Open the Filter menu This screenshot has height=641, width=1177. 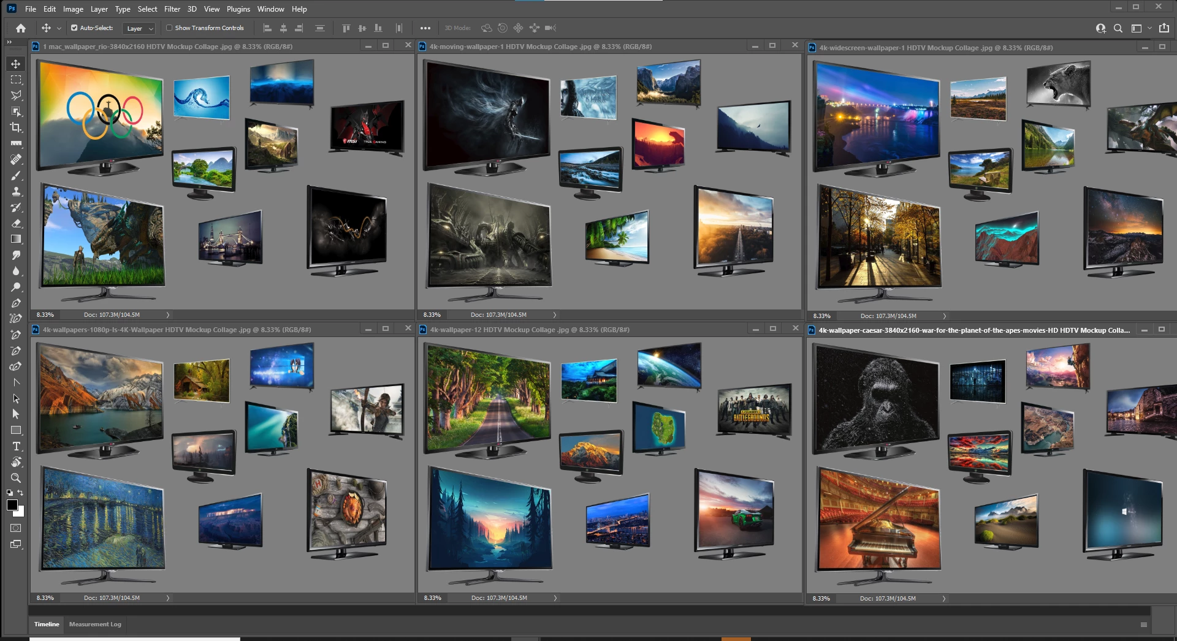click(x=172, y=9)
